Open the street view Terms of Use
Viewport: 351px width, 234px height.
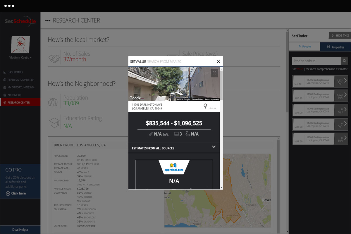coord(197,99)
